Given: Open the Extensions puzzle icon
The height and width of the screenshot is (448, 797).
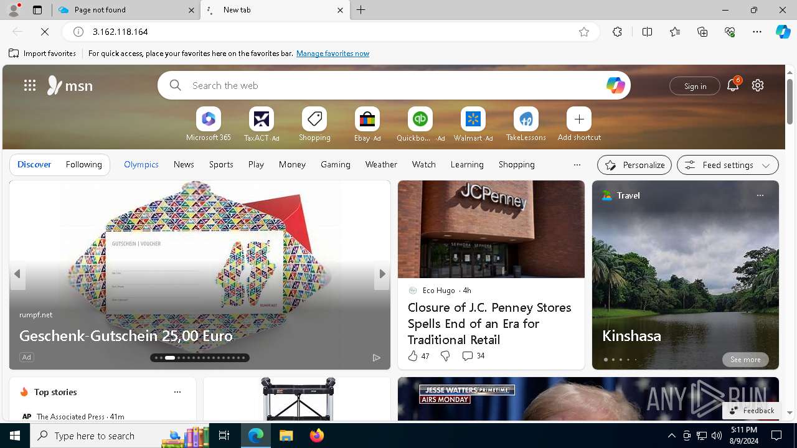Looking at the screenshot, I should (x=617, y=32).
